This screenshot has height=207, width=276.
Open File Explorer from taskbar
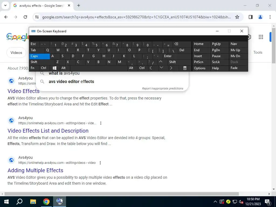[33, 201]
